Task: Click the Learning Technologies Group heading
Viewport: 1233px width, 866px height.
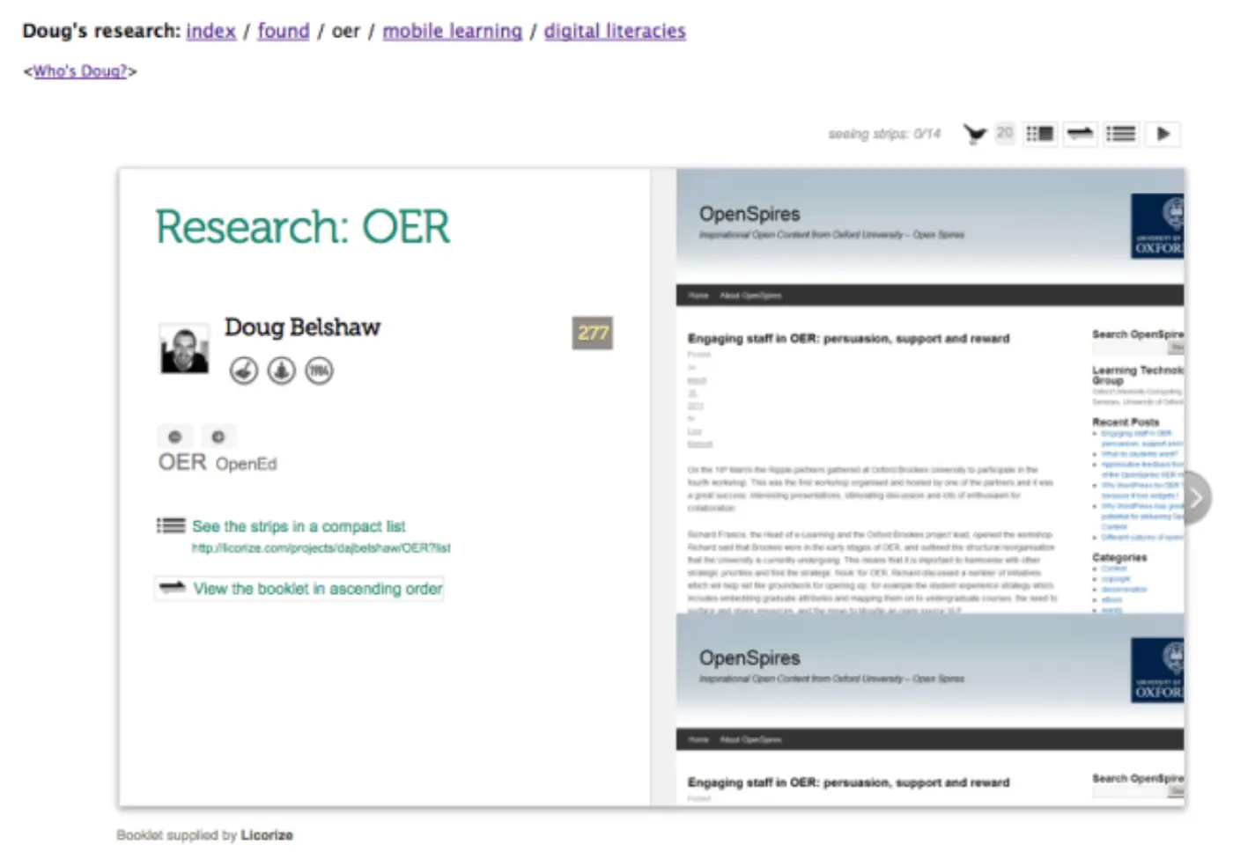Action: (x=1138, y=375)
